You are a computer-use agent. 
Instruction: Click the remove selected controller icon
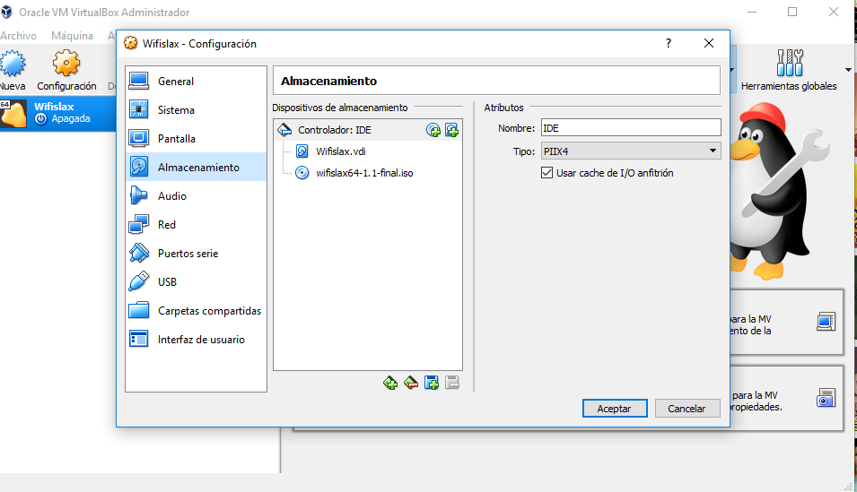411,383
